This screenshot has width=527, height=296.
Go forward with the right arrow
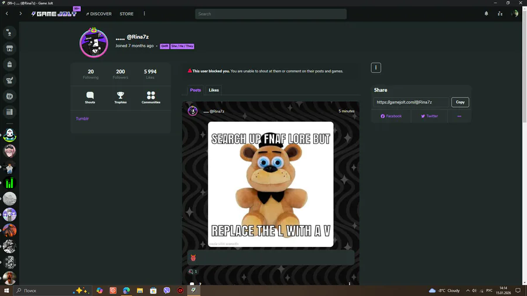[20, 14]
